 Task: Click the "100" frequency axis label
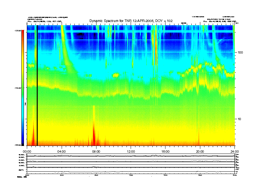point(240,53)
